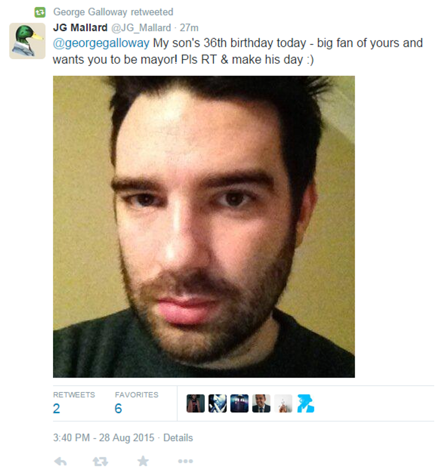Open the @georgegalloway mention link
443x474 pixels.
click(101, 43)
